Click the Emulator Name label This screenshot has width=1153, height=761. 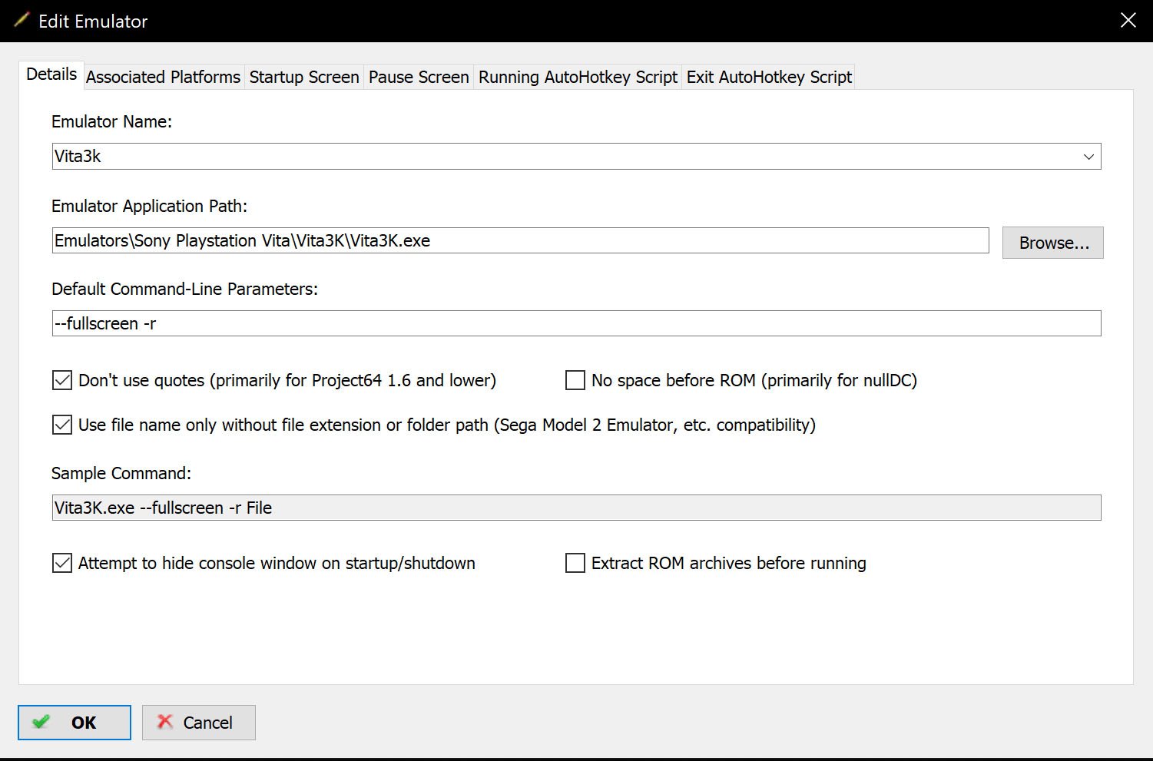click(x=111, y=121)
